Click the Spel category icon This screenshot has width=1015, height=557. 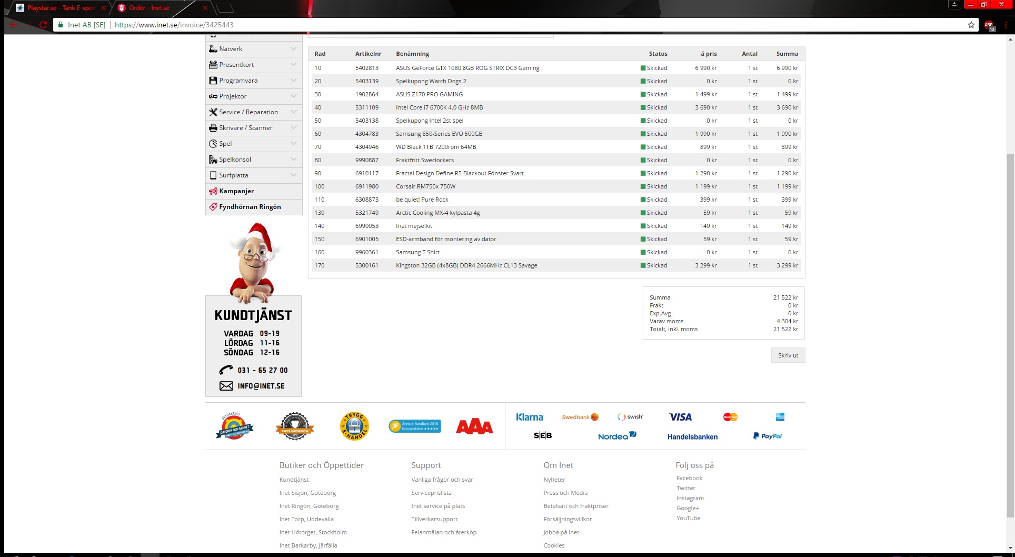(x=213, y=144)
